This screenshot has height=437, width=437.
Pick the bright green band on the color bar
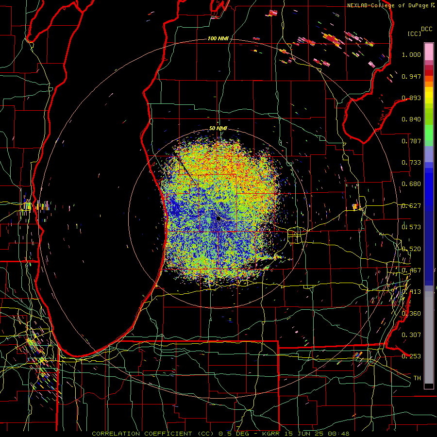(x=429, y=133)
